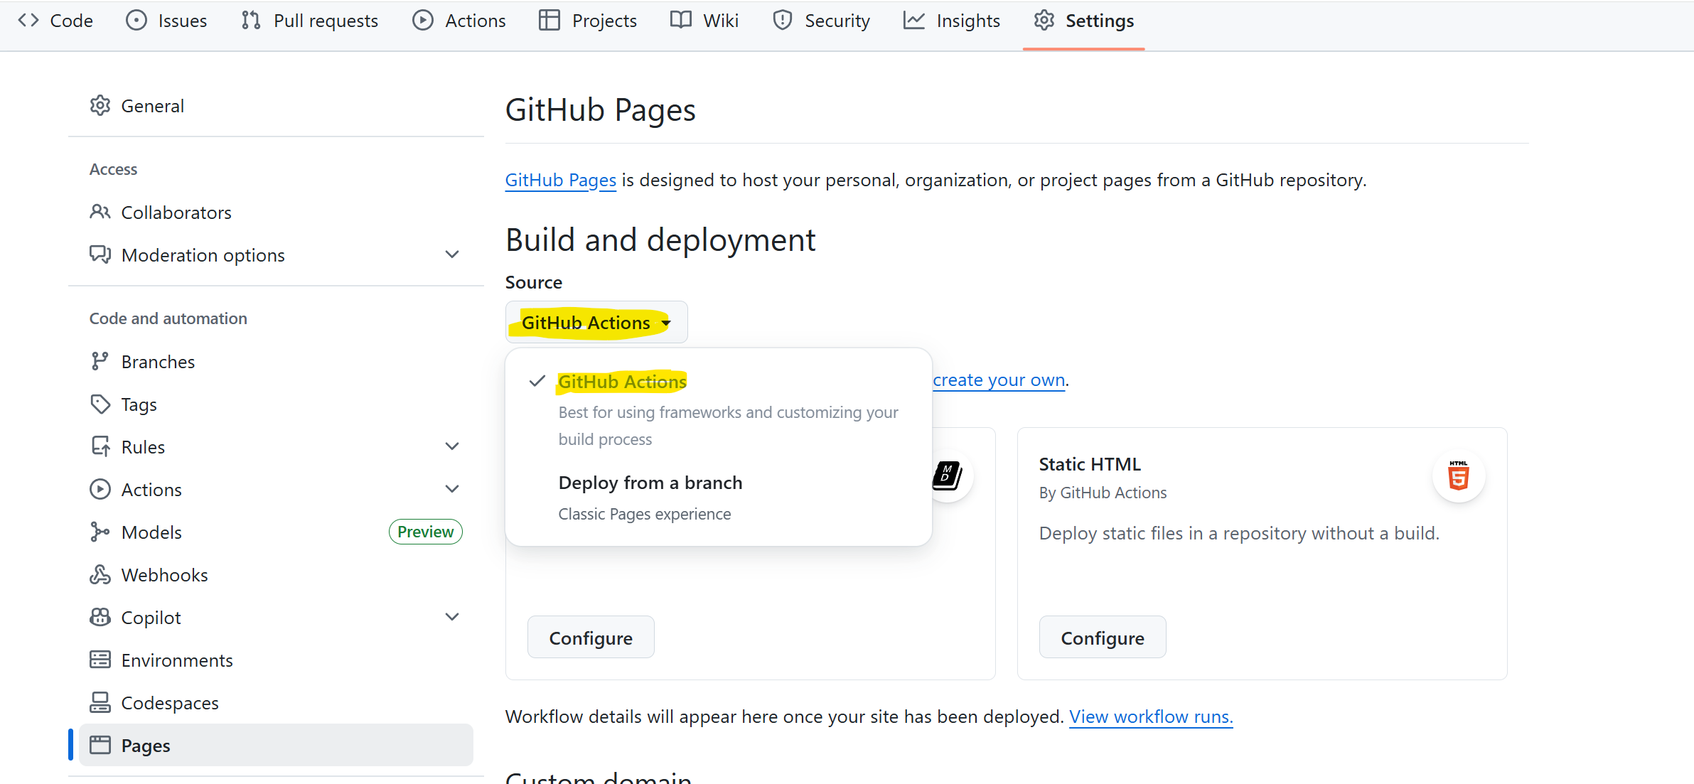1694x784 pixels.
Task: Click the Codespaces icon
Action: coord(100,702)
